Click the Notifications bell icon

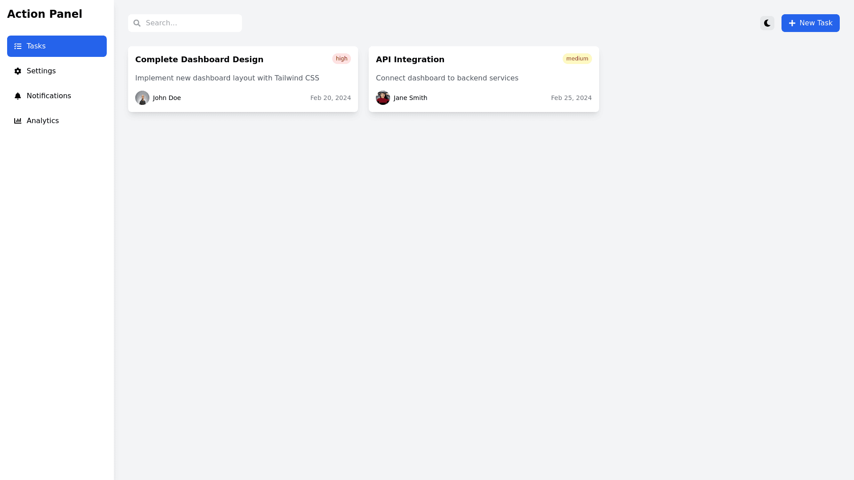18,96
